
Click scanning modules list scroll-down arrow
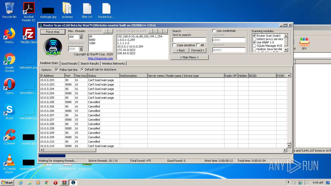(x=286, y=50)
